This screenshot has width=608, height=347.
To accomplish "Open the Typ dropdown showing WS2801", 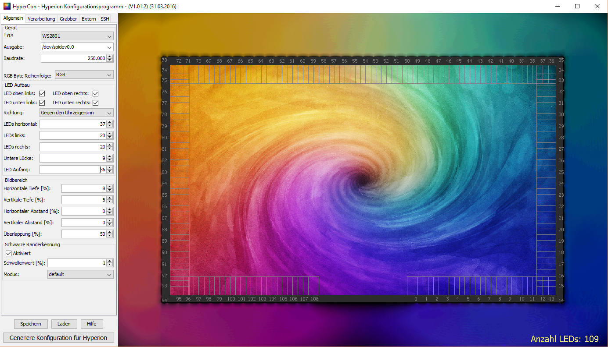I will [x=77, y=36].
